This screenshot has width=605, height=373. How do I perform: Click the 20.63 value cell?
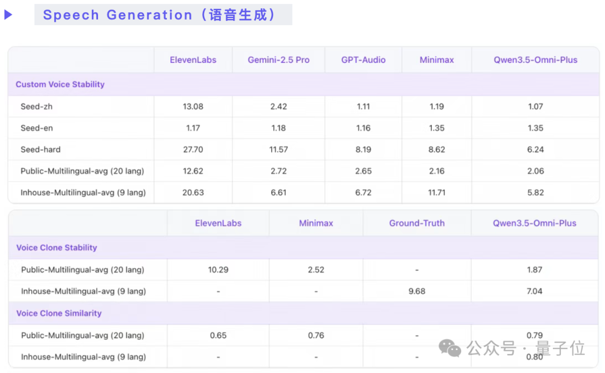[x=193, y=192]
